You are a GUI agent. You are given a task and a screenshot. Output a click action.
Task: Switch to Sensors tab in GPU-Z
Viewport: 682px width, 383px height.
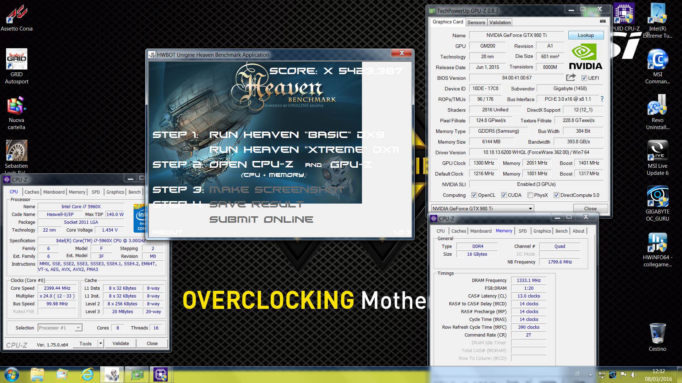[476, 22]
